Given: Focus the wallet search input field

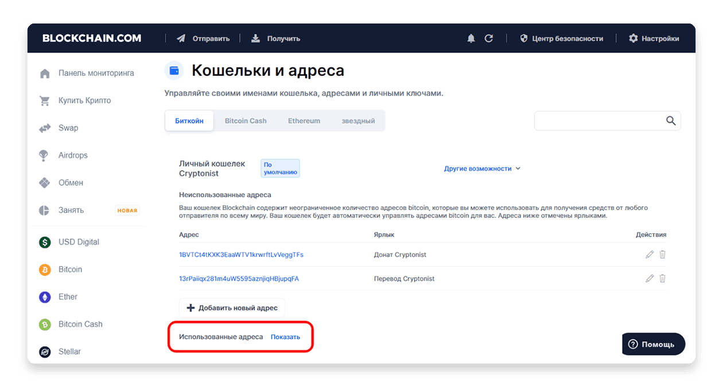Looking at the screenshot, I should pos(600,120).
